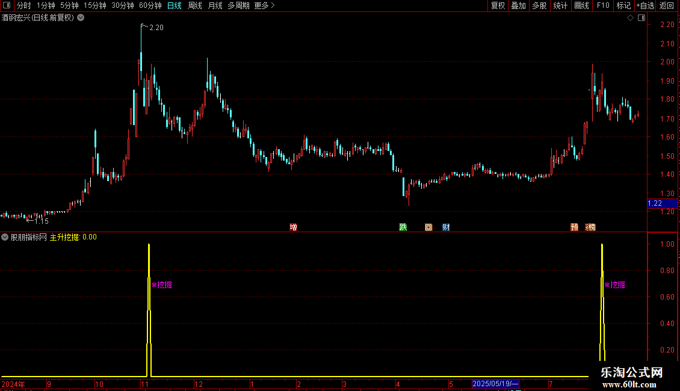Click the 多股 multi-stock button
This screenshot has width=680, height=391.
(x=539, y=5)
